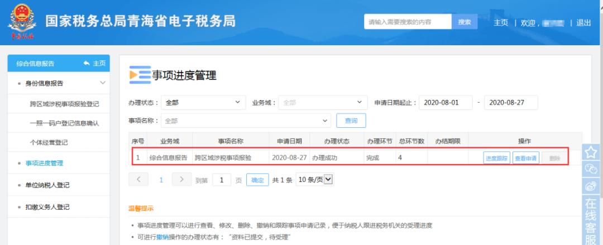
Task: Open the 办理状态 dropdown
Action: 203,103
